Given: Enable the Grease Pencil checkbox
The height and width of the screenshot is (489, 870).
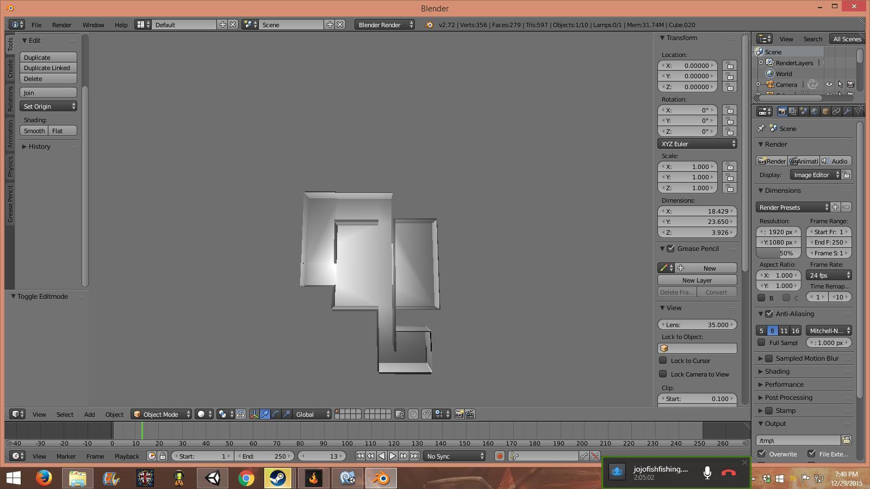Looking at the screenshot, I should (671, 248).
